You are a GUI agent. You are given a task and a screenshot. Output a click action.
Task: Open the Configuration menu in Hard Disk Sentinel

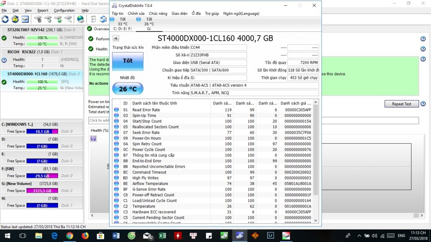coord(64,10)
